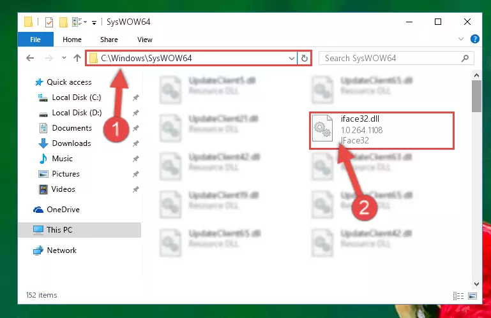Maximize the SysWOW64 window
The height and width of the screenshot is (318, 491).
(x=438, y=22)
